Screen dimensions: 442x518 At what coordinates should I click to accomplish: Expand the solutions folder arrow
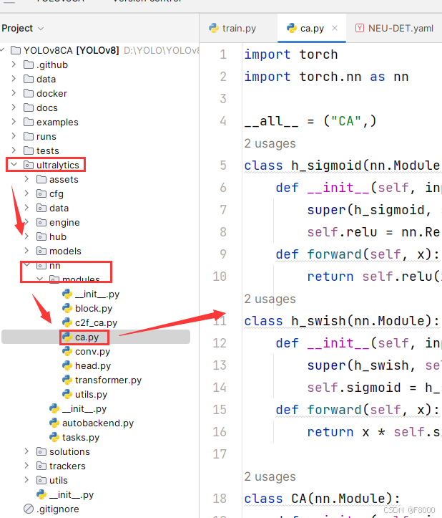point(26,451)
